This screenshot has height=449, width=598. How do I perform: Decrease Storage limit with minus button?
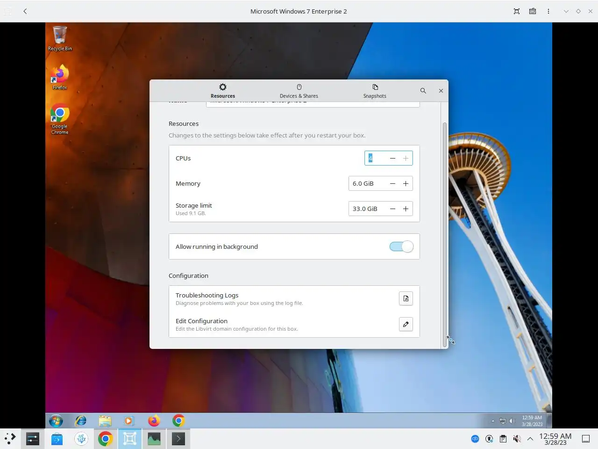tap(392, 209)
